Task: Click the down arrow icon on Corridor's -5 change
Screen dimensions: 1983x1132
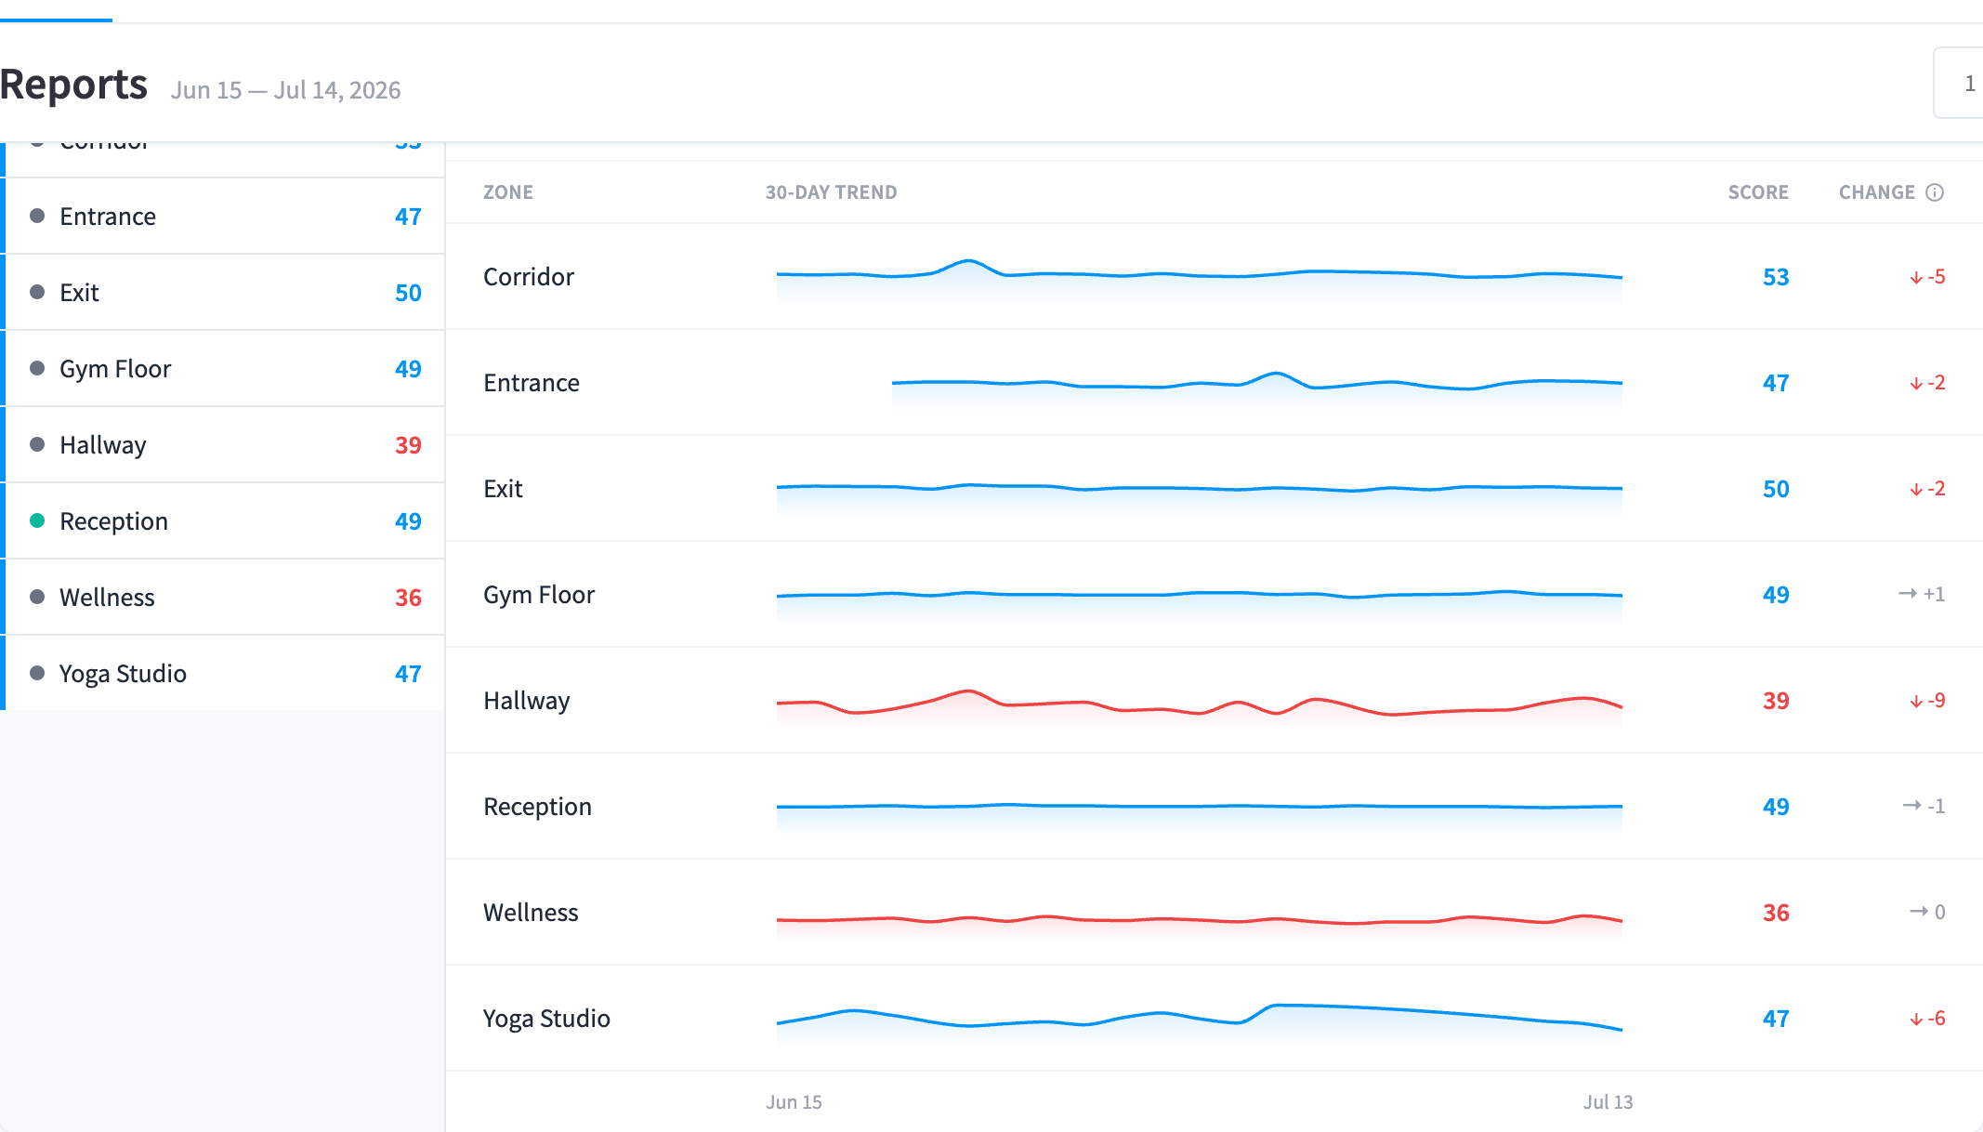Action: (1916, 277)
